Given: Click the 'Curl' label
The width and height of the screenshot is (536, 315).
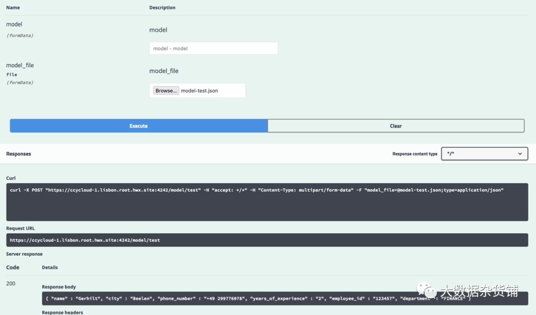Looking at the screenshot, I should (x=10, y=178).
